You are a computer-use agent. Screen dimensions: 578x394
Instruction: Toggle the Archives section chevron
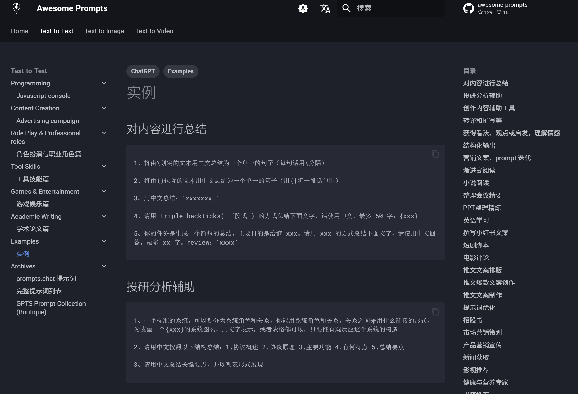[x=104, y=266]
